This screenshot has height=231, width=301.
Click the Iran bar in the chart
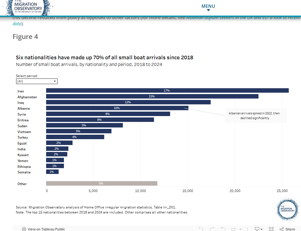point(167,90)
